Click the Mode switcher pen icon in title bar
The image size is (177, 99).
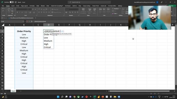(162, 2)
